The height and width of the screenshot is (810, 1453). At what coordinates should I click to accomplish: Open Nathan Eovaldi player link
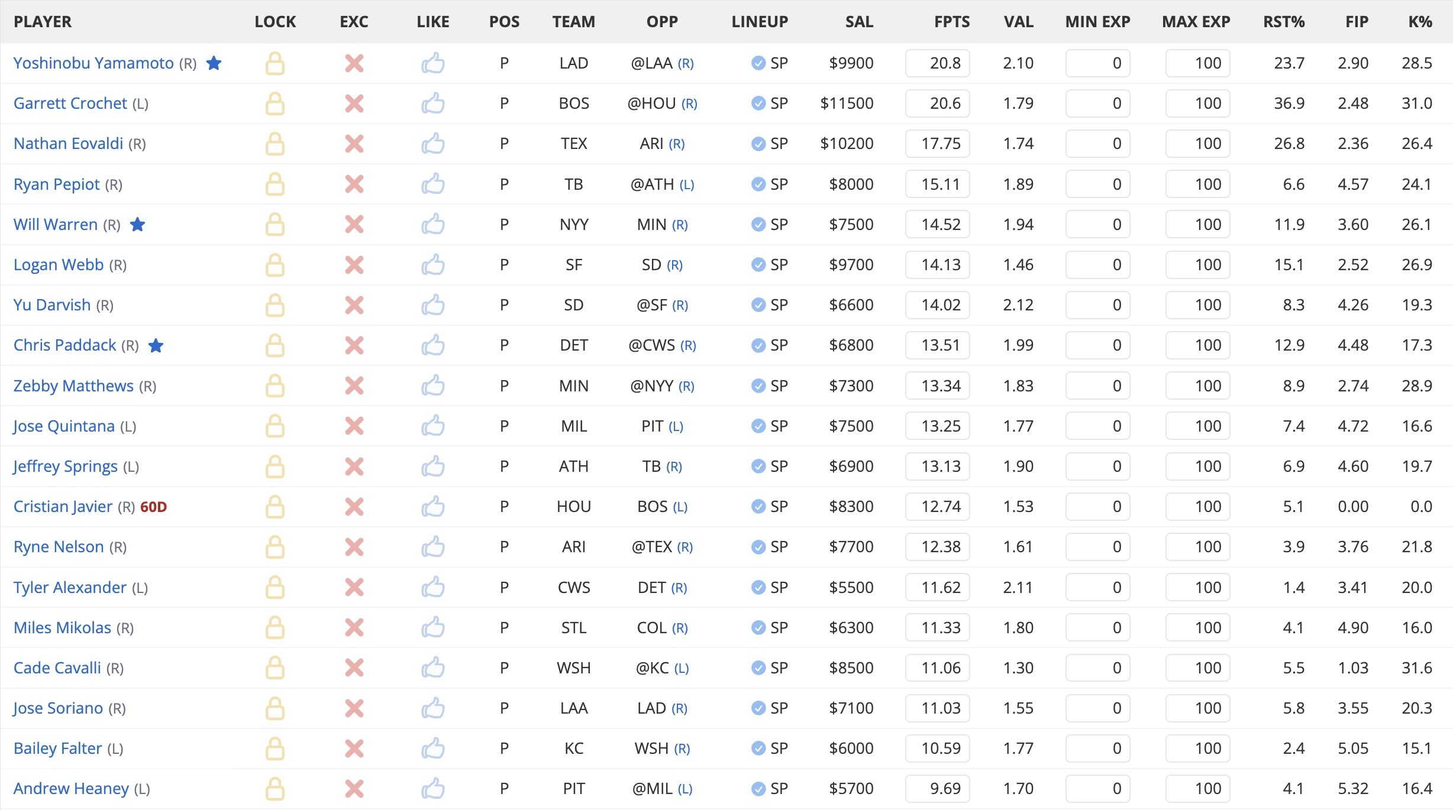click(x=69, y=144)
